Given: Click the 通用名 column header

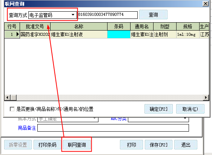Looking at the screenshot, I should [142, 26].
